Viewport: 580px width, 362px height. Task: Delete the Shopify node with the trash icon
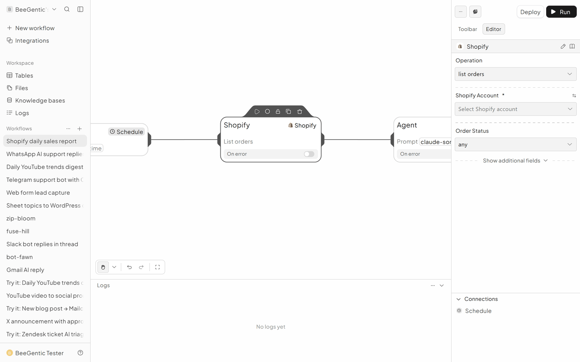300,111
